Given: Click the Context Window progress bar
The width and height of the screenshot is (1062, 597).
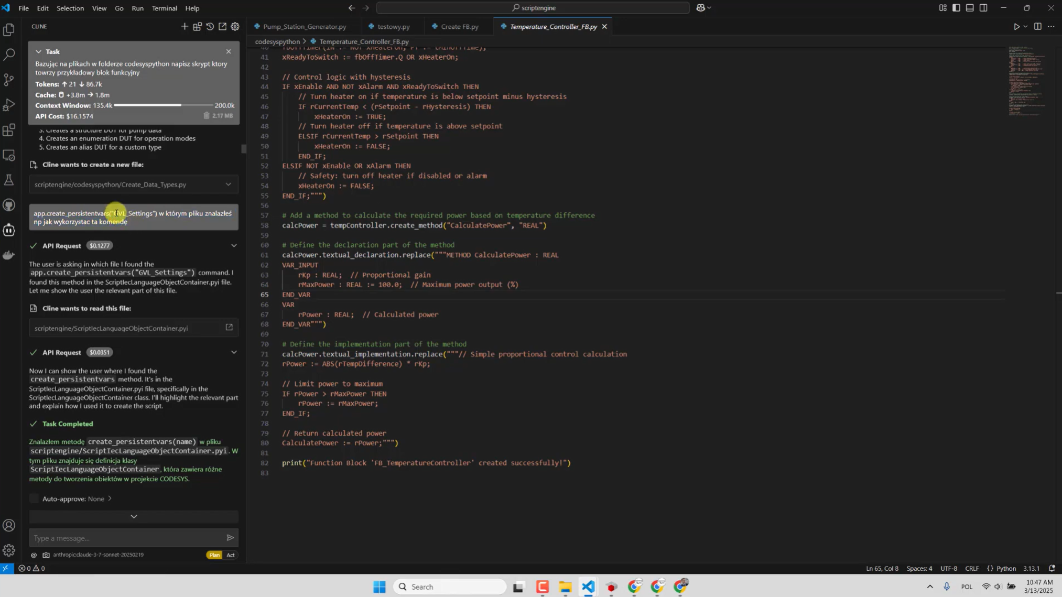Looking at the screenshot, I should click(164, 105).
